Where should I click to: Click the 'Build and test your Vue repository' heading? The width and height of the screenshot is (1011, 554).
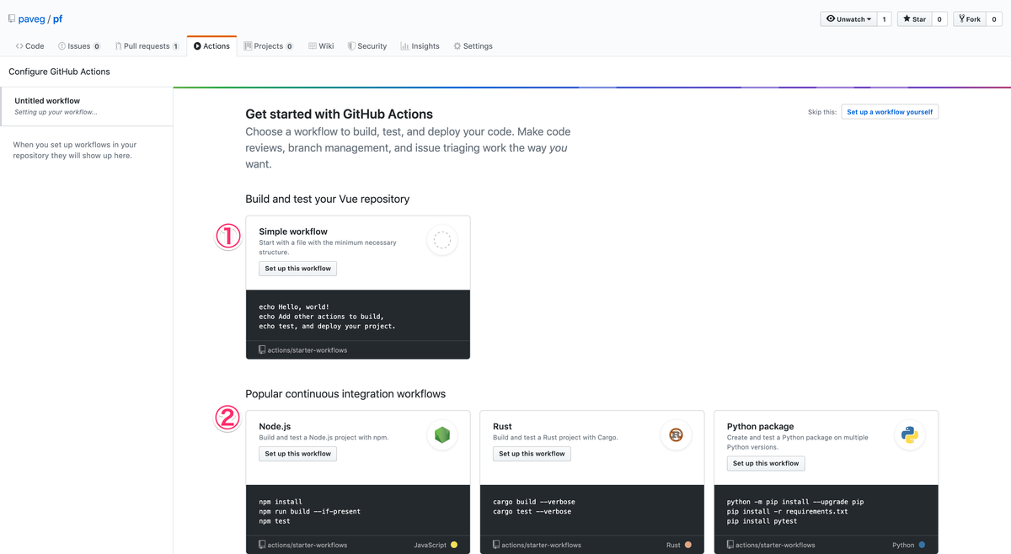click(x=328, y=200)
